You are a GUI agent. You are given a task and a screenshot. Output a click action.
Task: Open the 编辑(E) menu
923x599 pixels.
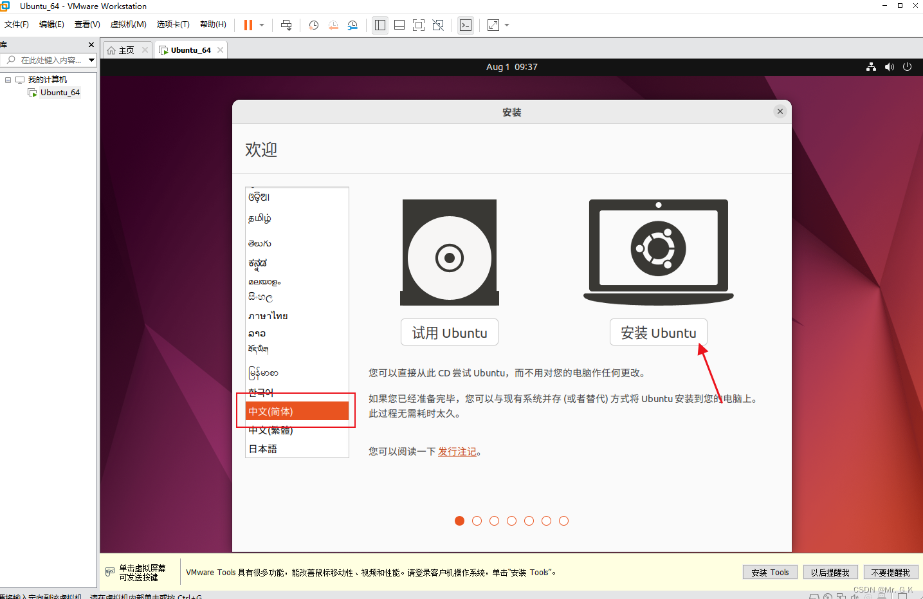point(51,24)
